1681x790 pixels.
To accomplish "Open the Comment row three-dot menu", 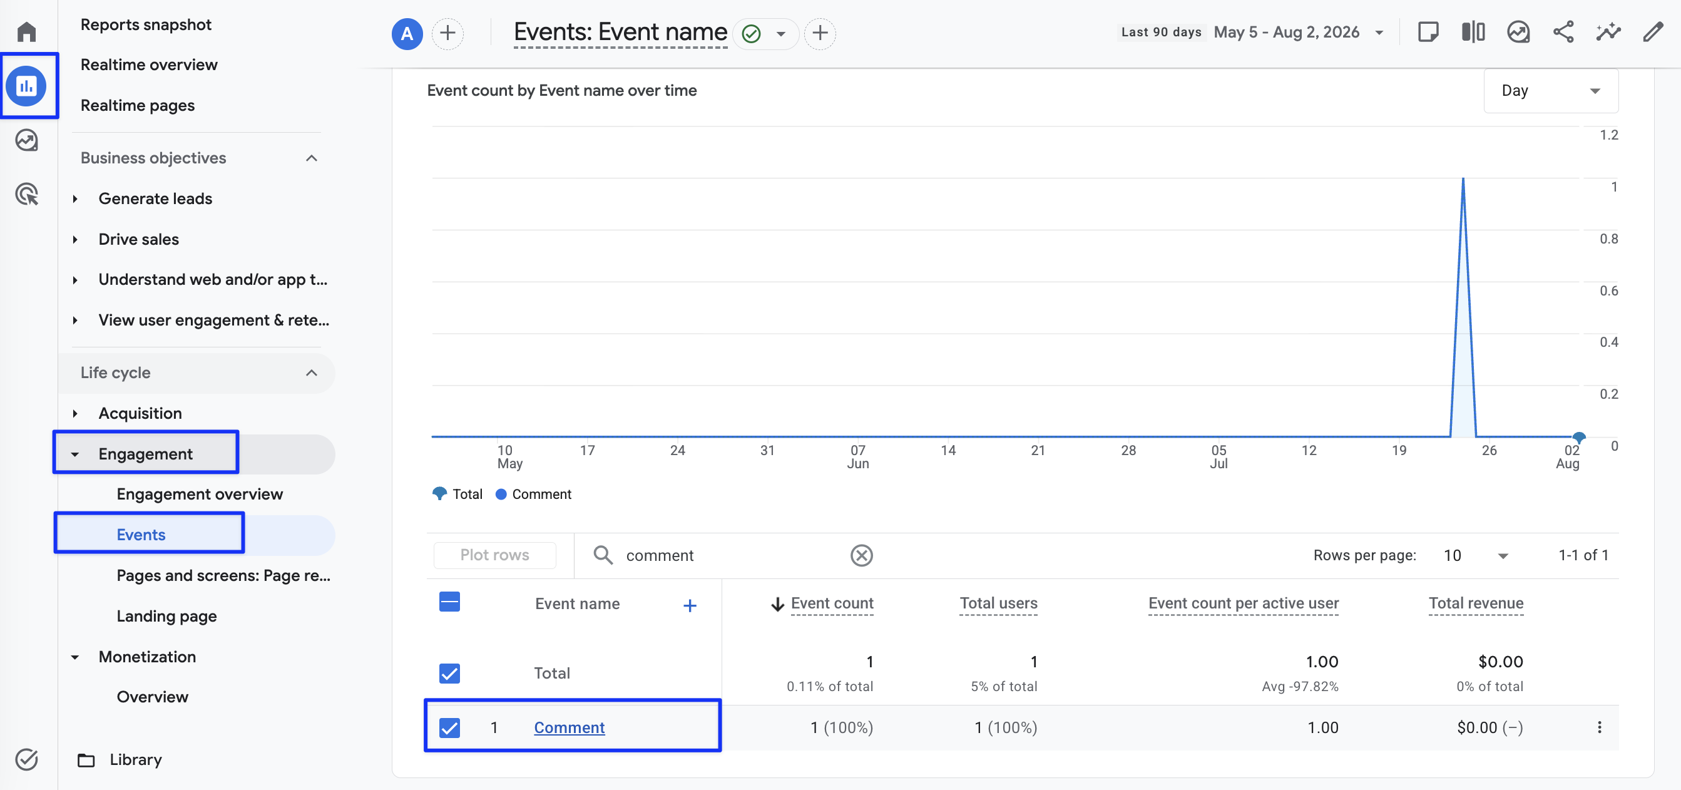I will click(1600, 727).
